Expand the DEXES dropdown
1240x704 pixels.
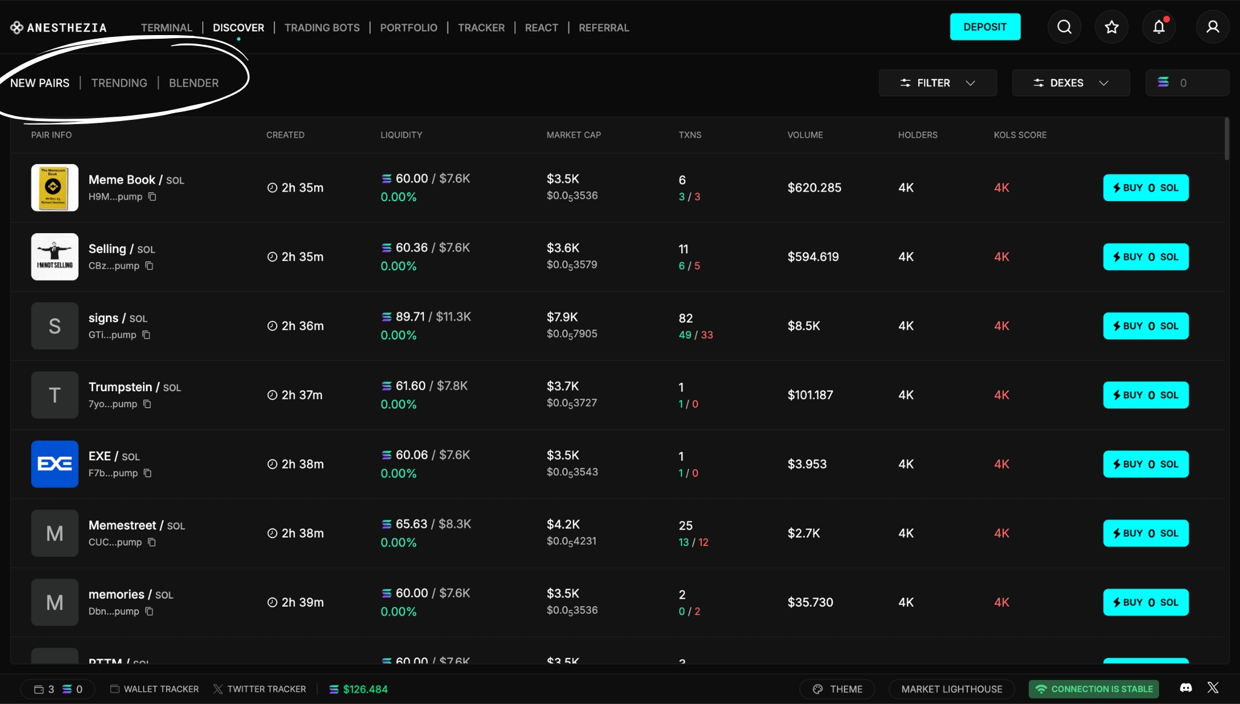(1070, 83)
